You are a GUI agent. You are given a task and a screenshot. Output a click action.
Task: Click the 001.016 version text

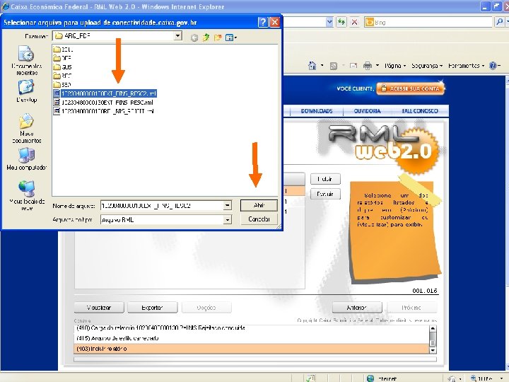(x=425, y=291)
